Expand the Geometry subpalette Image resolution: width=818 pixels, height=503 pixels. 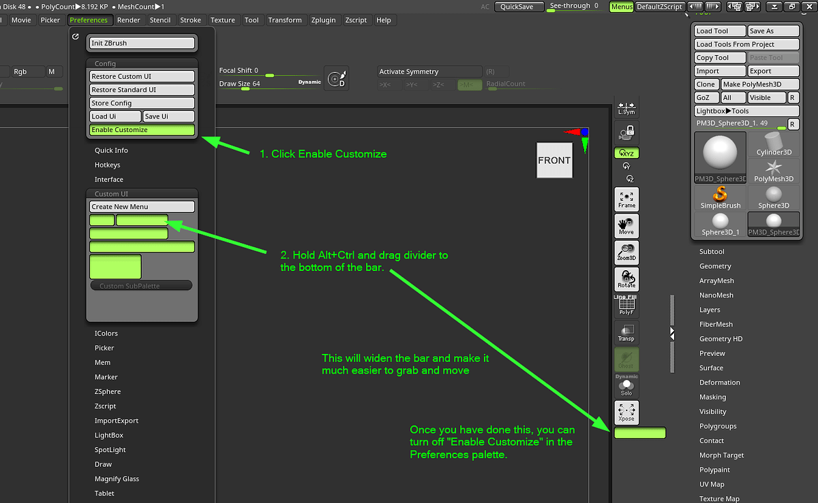point(715,266)
